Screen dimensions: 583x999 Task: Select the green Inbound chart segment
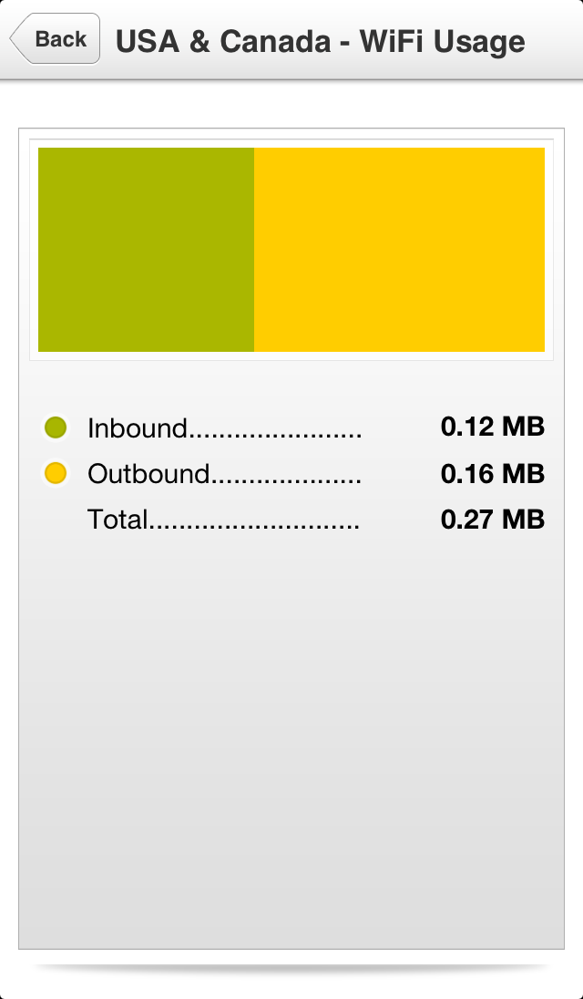click(x=146, y=250)
